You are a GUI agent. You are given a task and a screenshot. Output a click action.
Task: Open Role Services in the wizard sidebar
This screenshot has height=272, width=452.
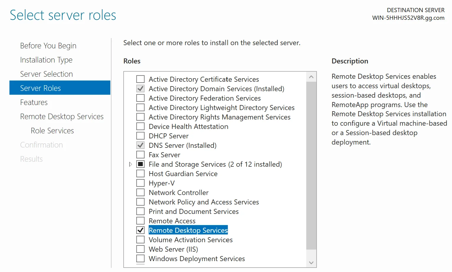tap(52, 131)
